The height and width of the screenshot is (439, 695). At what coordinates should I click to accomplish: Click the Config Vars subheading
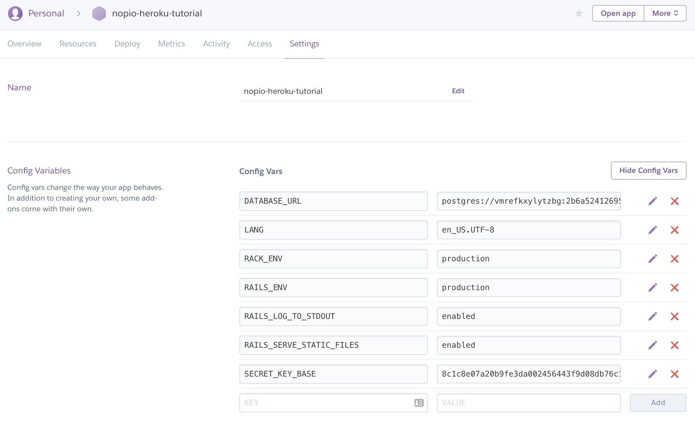coord(261,171)
